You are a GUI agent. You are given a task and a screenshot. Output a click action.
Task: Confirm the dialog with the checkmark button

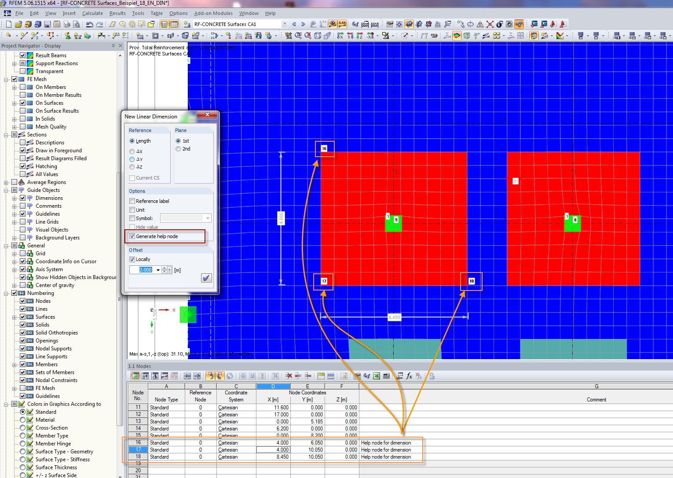(206, 278)
